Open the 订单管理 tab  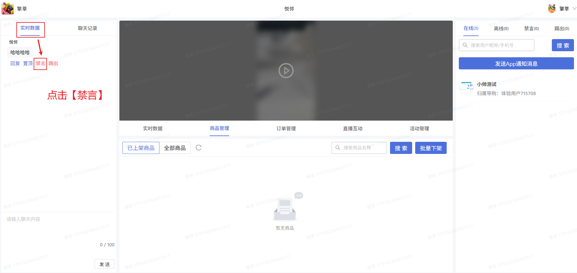286,128
